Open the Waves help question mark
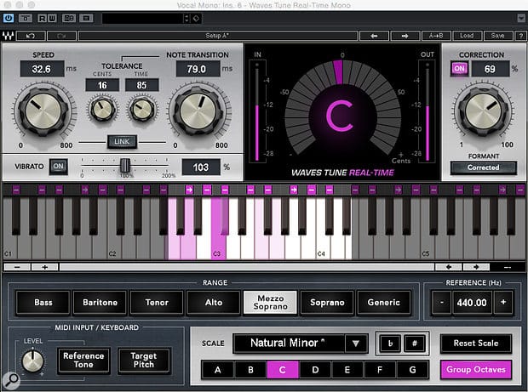The image size is (528, 392). tap(518, 36)
